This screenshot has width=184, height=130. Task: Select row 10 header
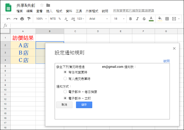tap(5, 90)
